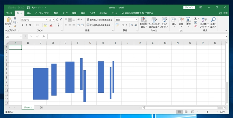Viewport: 233px width, 118px height.
Task: Click the Cell Styles button
Action: (x=164, y=23)
